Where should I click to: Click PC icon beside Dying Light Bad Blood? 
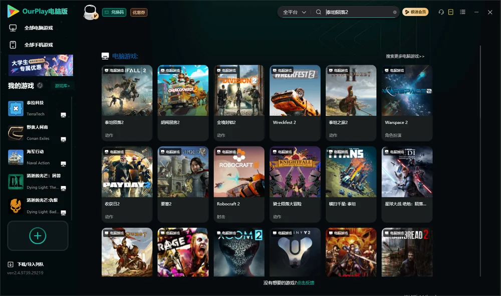coord(63,213)
